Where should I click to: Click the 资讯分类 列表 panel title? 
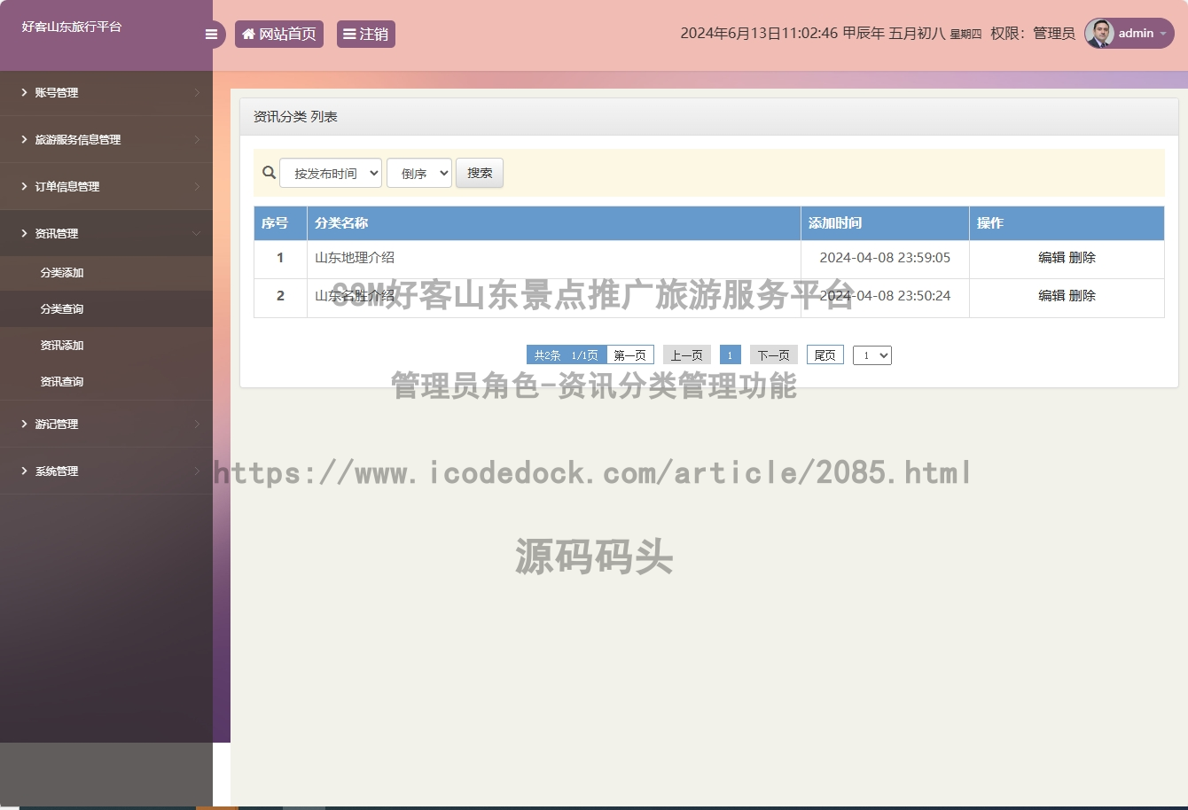point(295,117)
